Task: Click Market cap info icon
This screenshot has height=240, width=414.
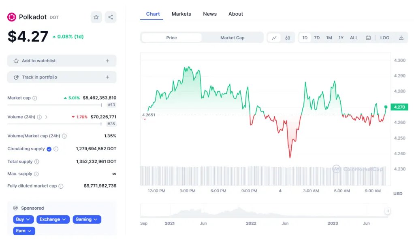Action: [35, 98]
